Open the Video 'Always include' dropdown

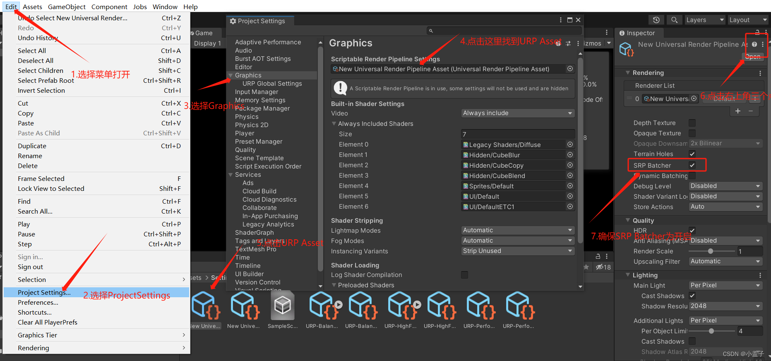[517, 113]
